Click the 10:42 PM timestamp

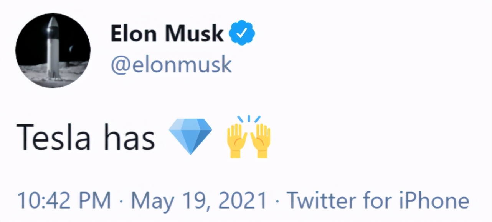coord(64,201)
